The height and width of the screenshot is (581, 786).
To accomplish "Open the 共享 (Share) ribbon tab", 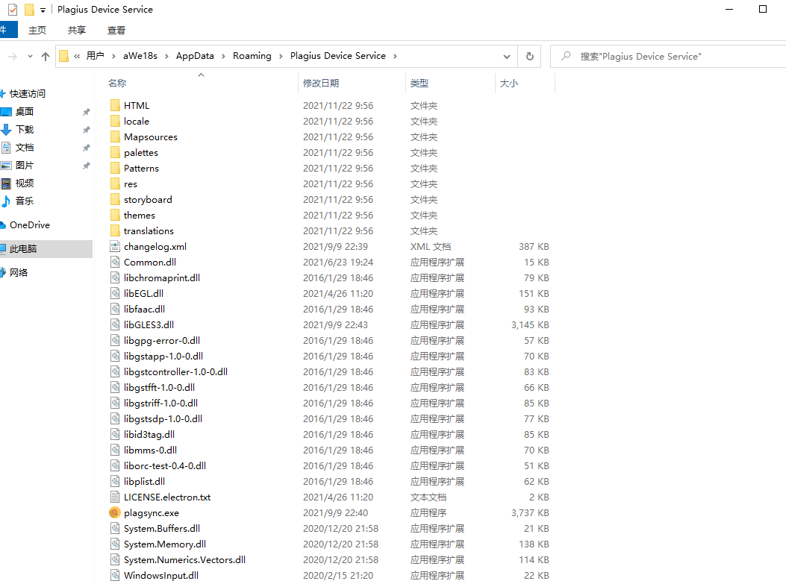I will (x=77, y=30).
